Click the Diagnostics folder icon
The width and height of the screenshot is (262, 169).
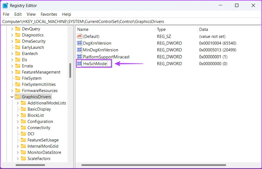tap(18, 35)
